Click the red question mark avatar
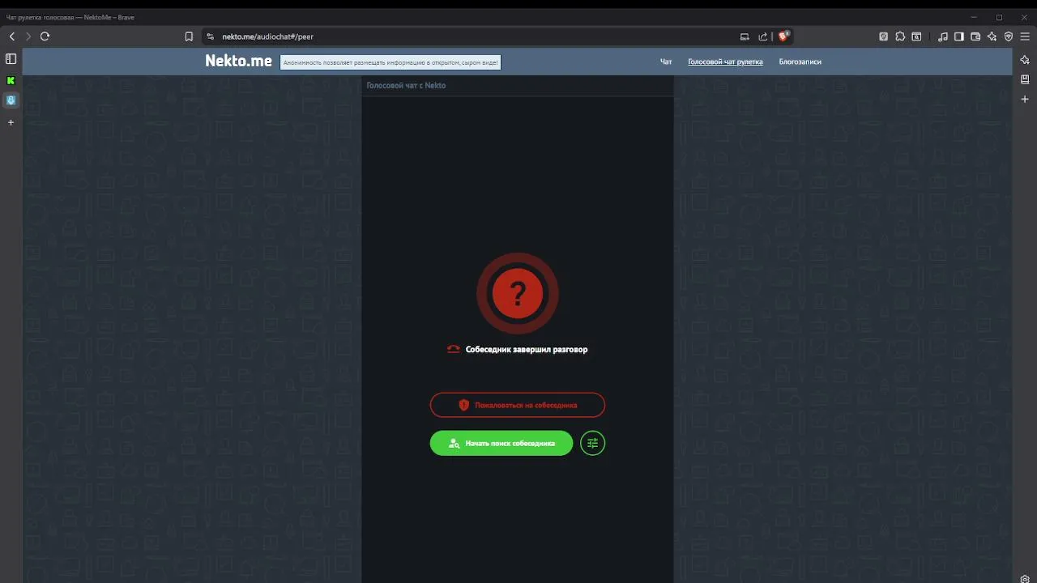Viewport: 1037px width, 583px height. [x=518, y=293]
